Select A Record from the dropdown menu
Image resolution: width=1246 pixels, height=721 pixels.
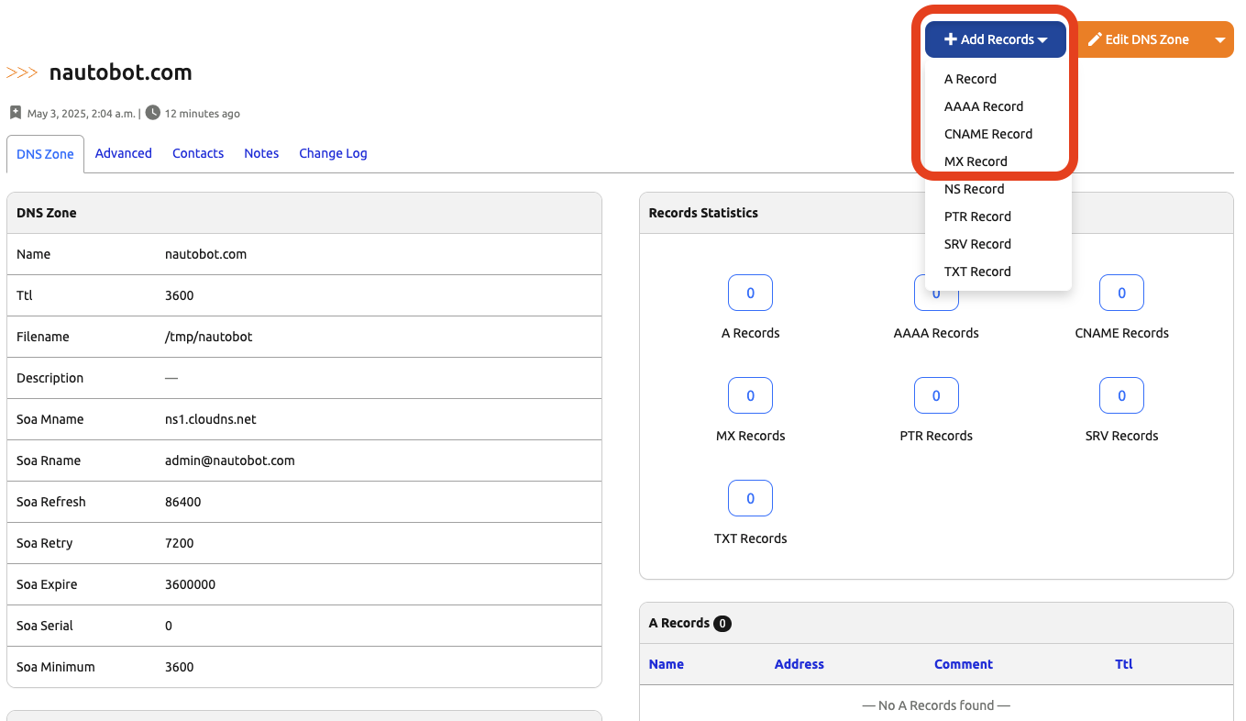(x=970, y=79)
